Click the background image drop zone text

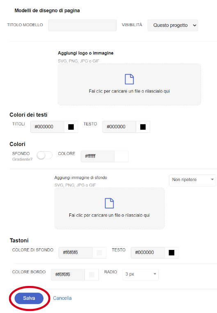click(109, 215)
